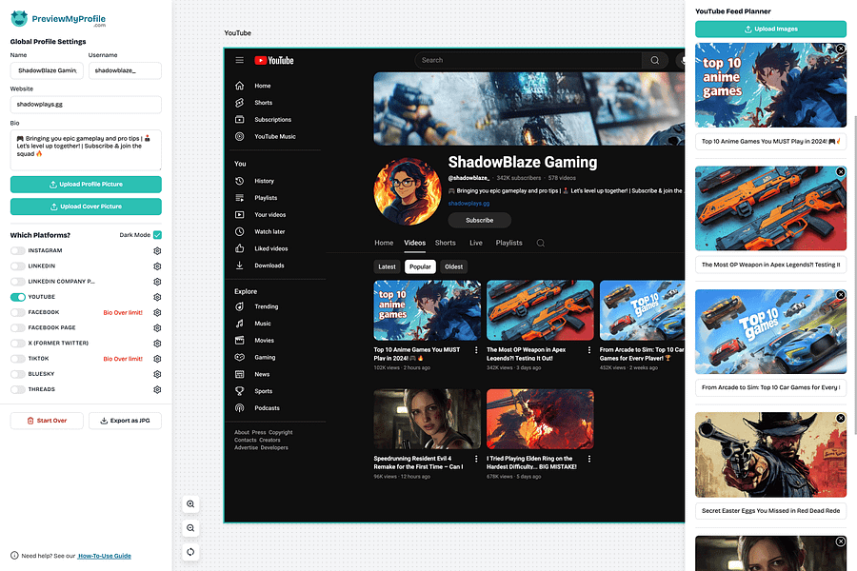Click the reset view rotate icon
Viewport: 857px width, 571px height.
pyautogui.click(x=190, y=552)
